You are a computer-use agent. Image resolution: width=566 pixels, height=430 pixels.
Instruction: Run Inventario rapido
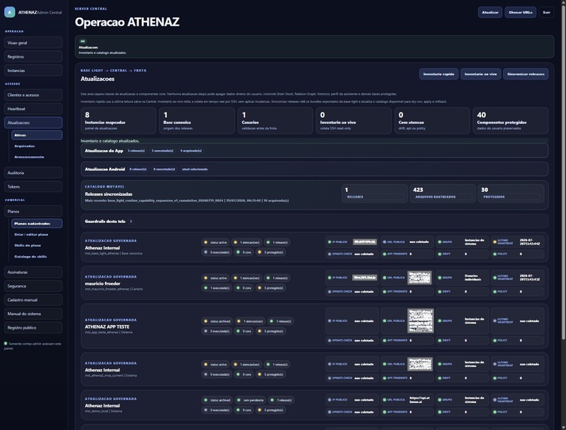(x=438, y=74)
